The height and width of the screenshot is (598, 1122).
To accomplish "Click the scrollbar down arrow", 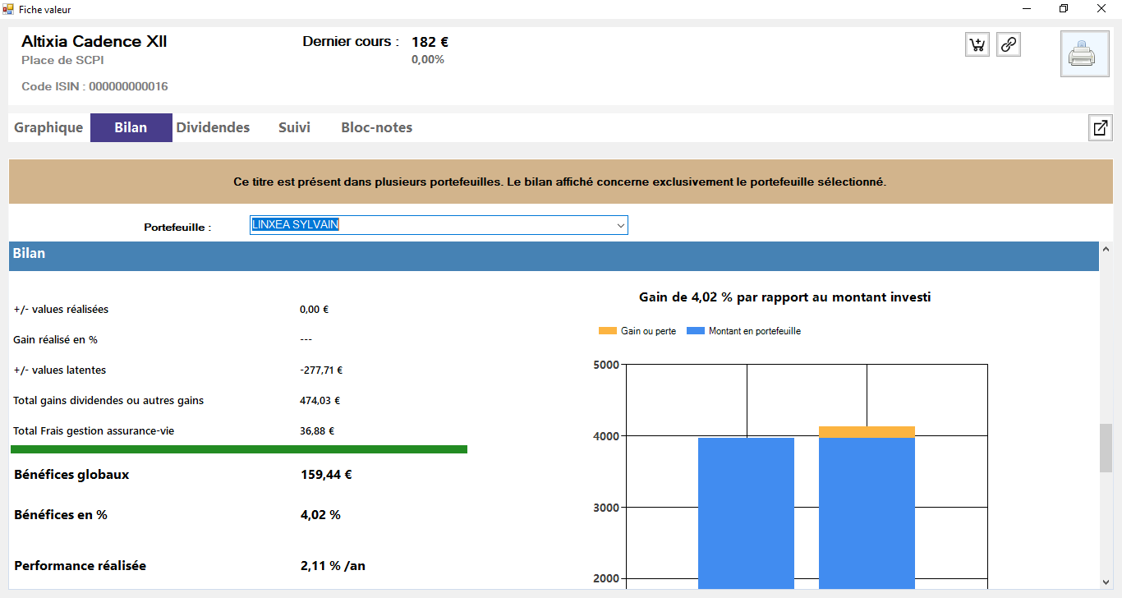I will 1106,582.
